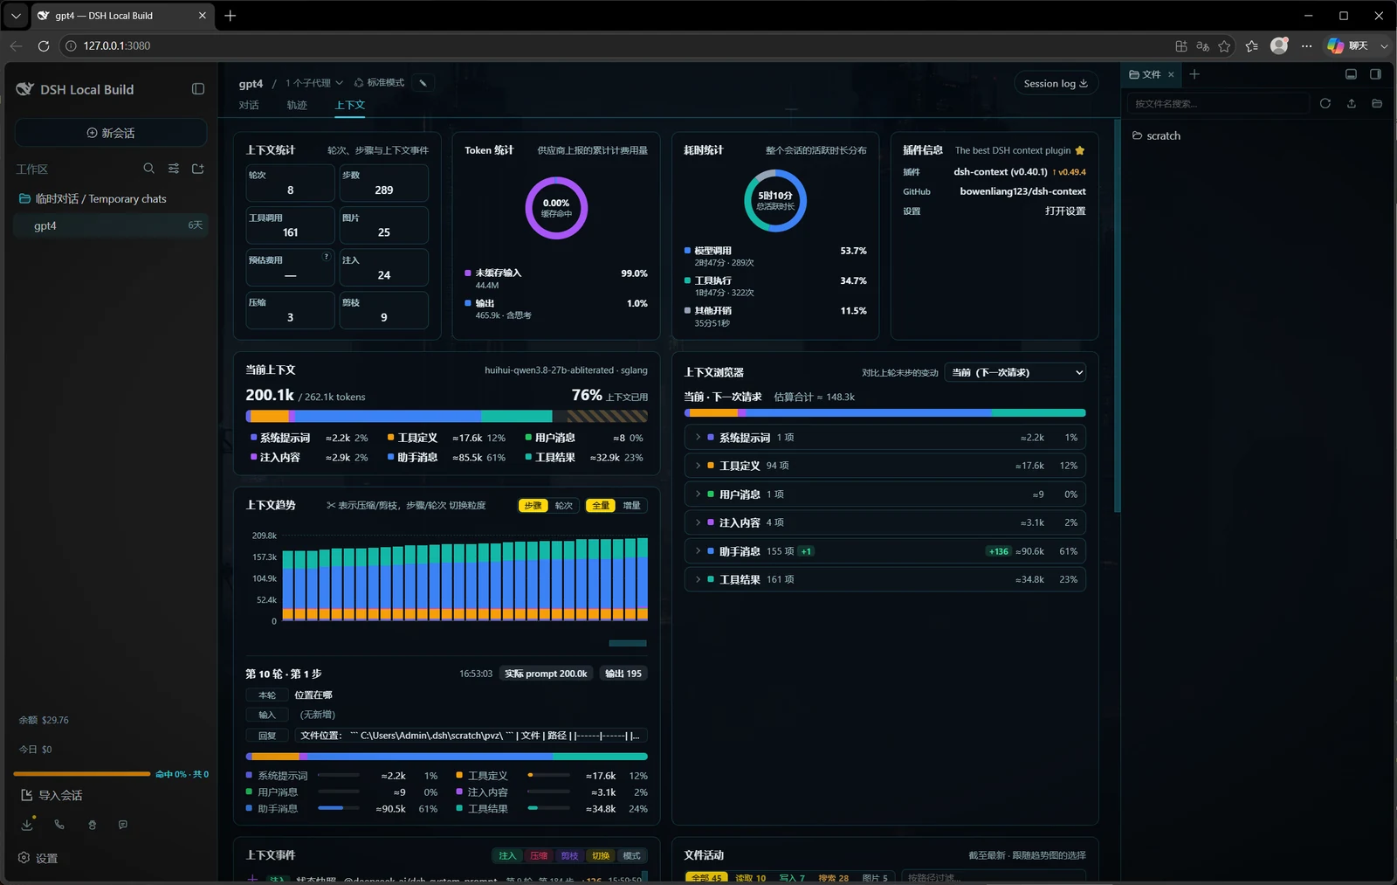The width and height of the screenshot is (1397, 885).
Task: Click the face icon beside the phone icon
Action: pos(92,824)
